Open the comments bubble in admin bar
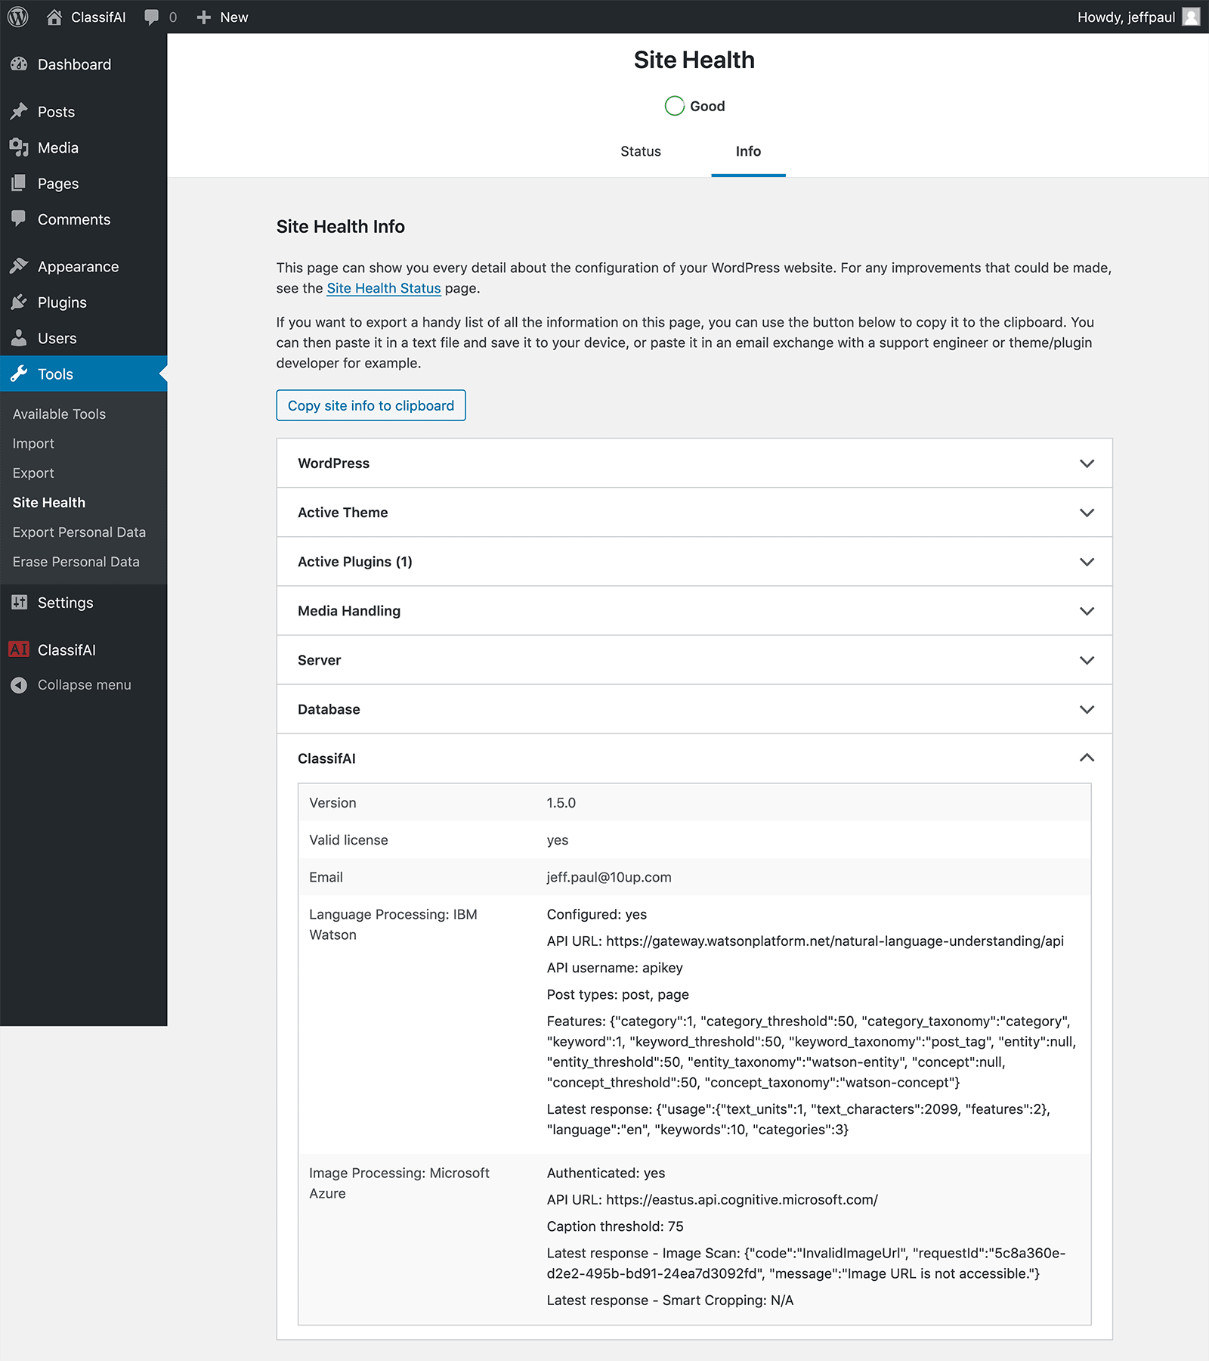 click(152, 17)
